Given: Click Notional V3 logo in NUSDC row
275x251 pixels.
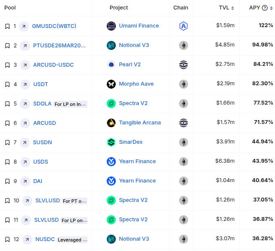Looking at the screenshot, I should tap(111, 239).
